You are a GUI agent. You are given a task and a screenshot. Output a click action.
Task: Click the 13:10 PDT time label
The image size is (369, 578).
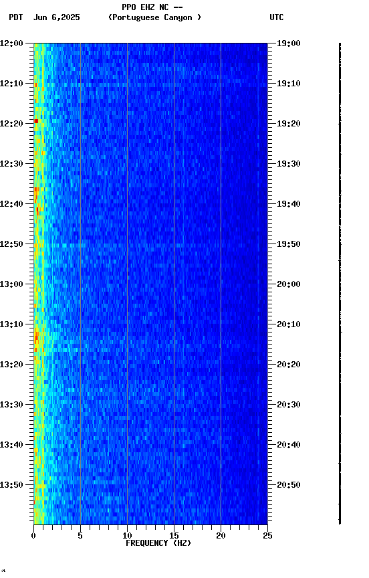click(11, 324)
